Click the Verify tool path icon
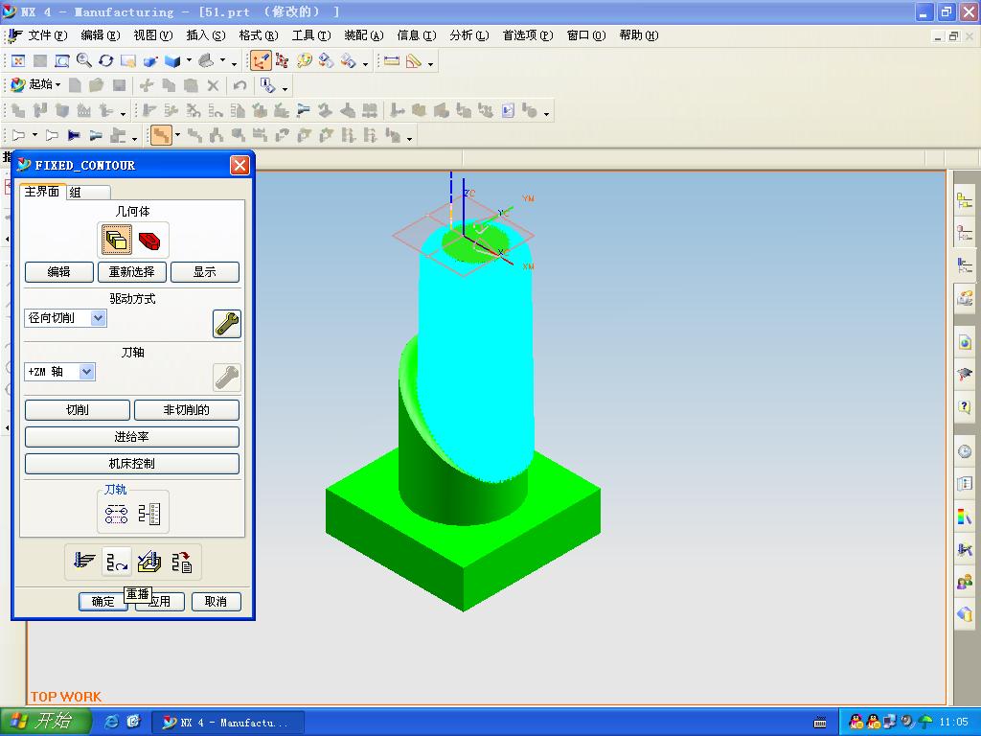This screenshot has height=736, width=981. click(x=148, y=561)
